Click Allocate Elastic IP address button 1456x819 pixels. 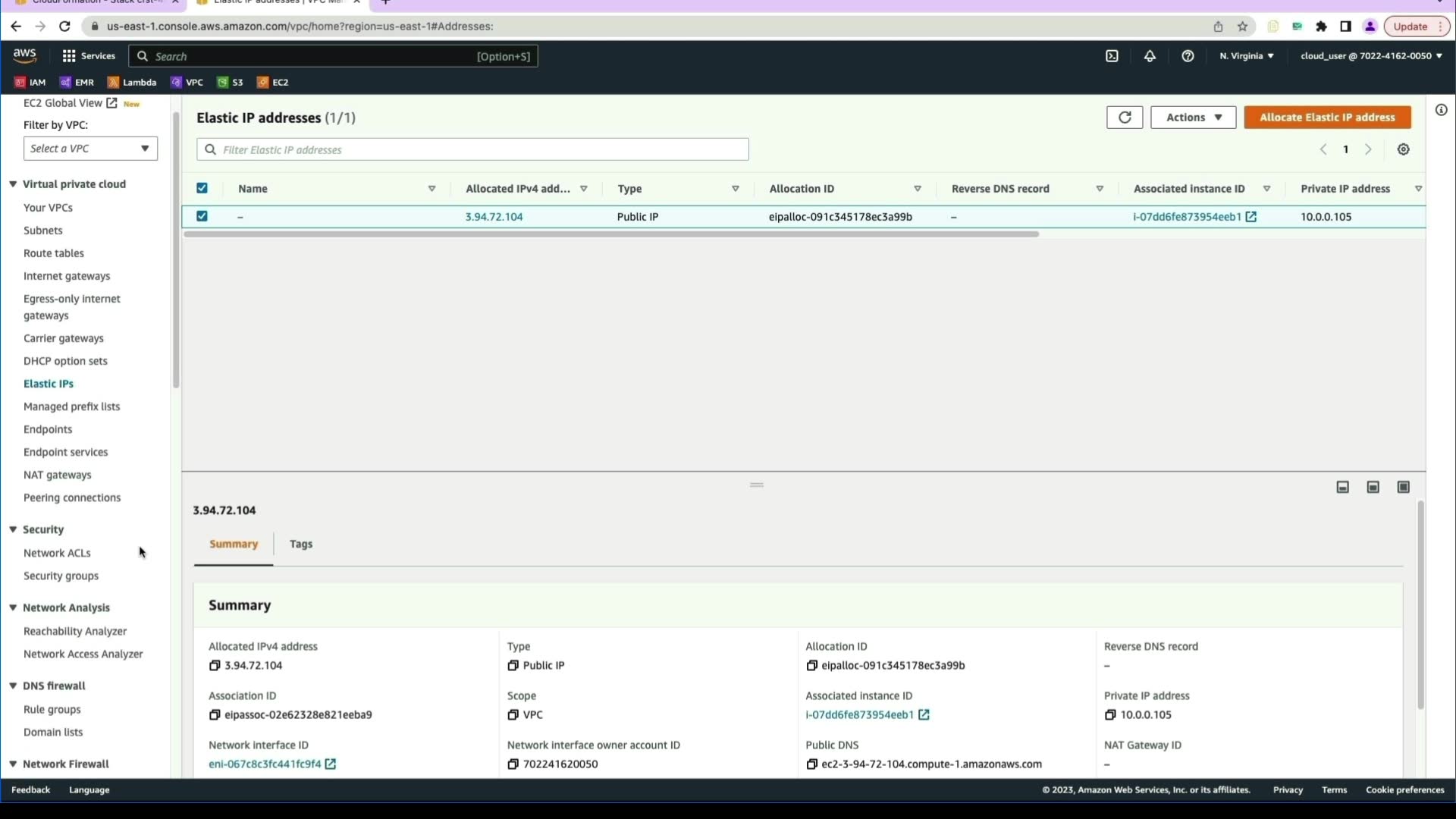[x=1326, y=118]
